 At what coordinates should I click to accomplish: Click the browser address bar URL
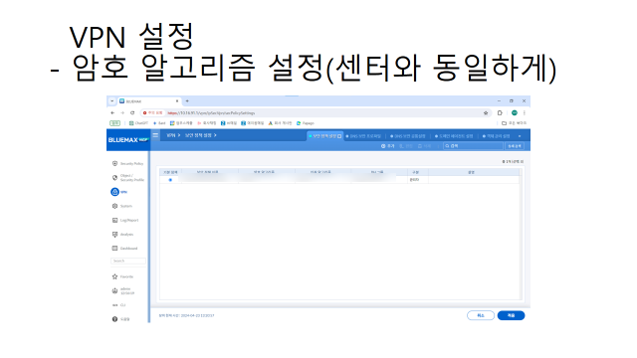click(211, 113)
